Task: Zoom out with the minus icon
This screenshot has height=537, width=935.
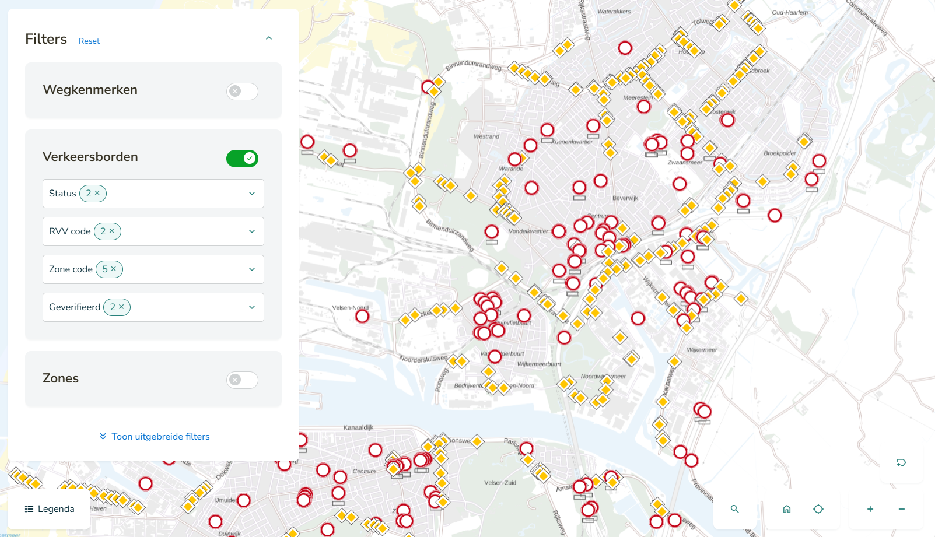Action: (901, 509)
